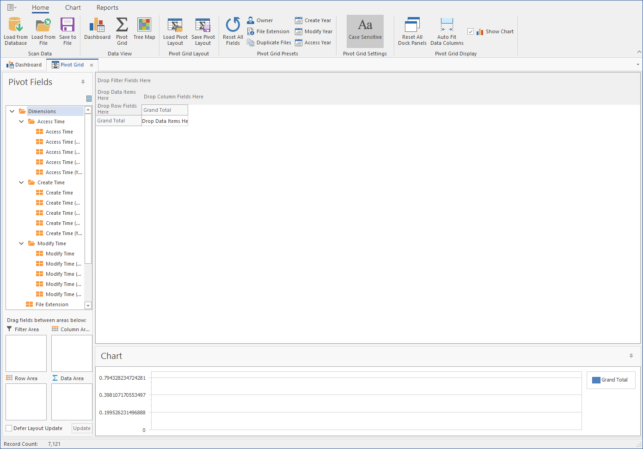This screenshot has width=643, height=449.
Task: Switch to the Dashboard document tab
Action: point(24,65)
